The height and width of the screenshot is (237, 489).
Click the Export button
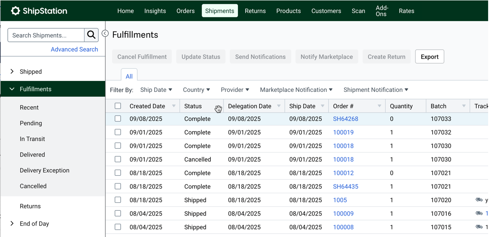[x=430, y=57]
